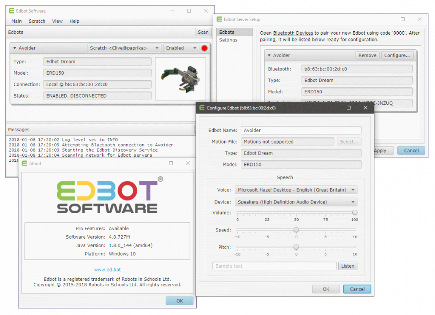
Task: Collapse the Avoider panel in Edbot Software
Action: point(16,48)
